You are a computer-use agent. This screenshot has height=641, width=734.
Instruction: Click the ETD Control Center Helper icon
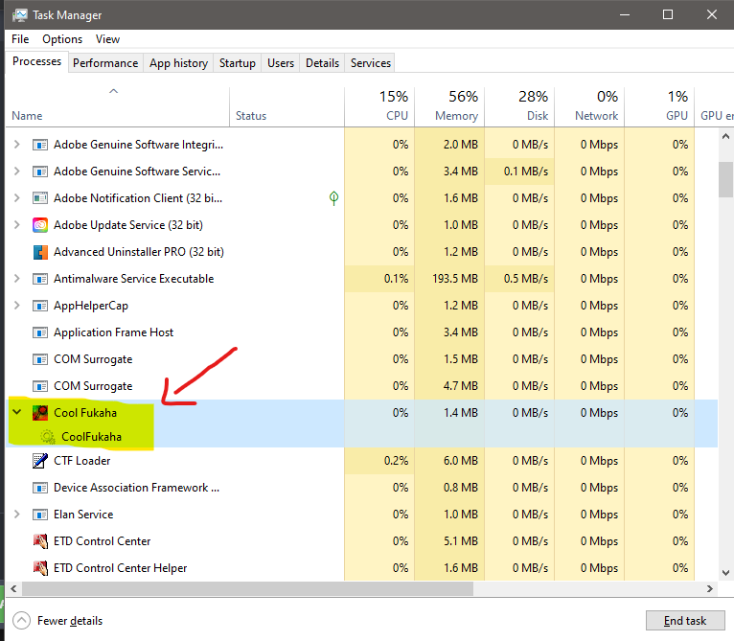click(x=40, y=568)
